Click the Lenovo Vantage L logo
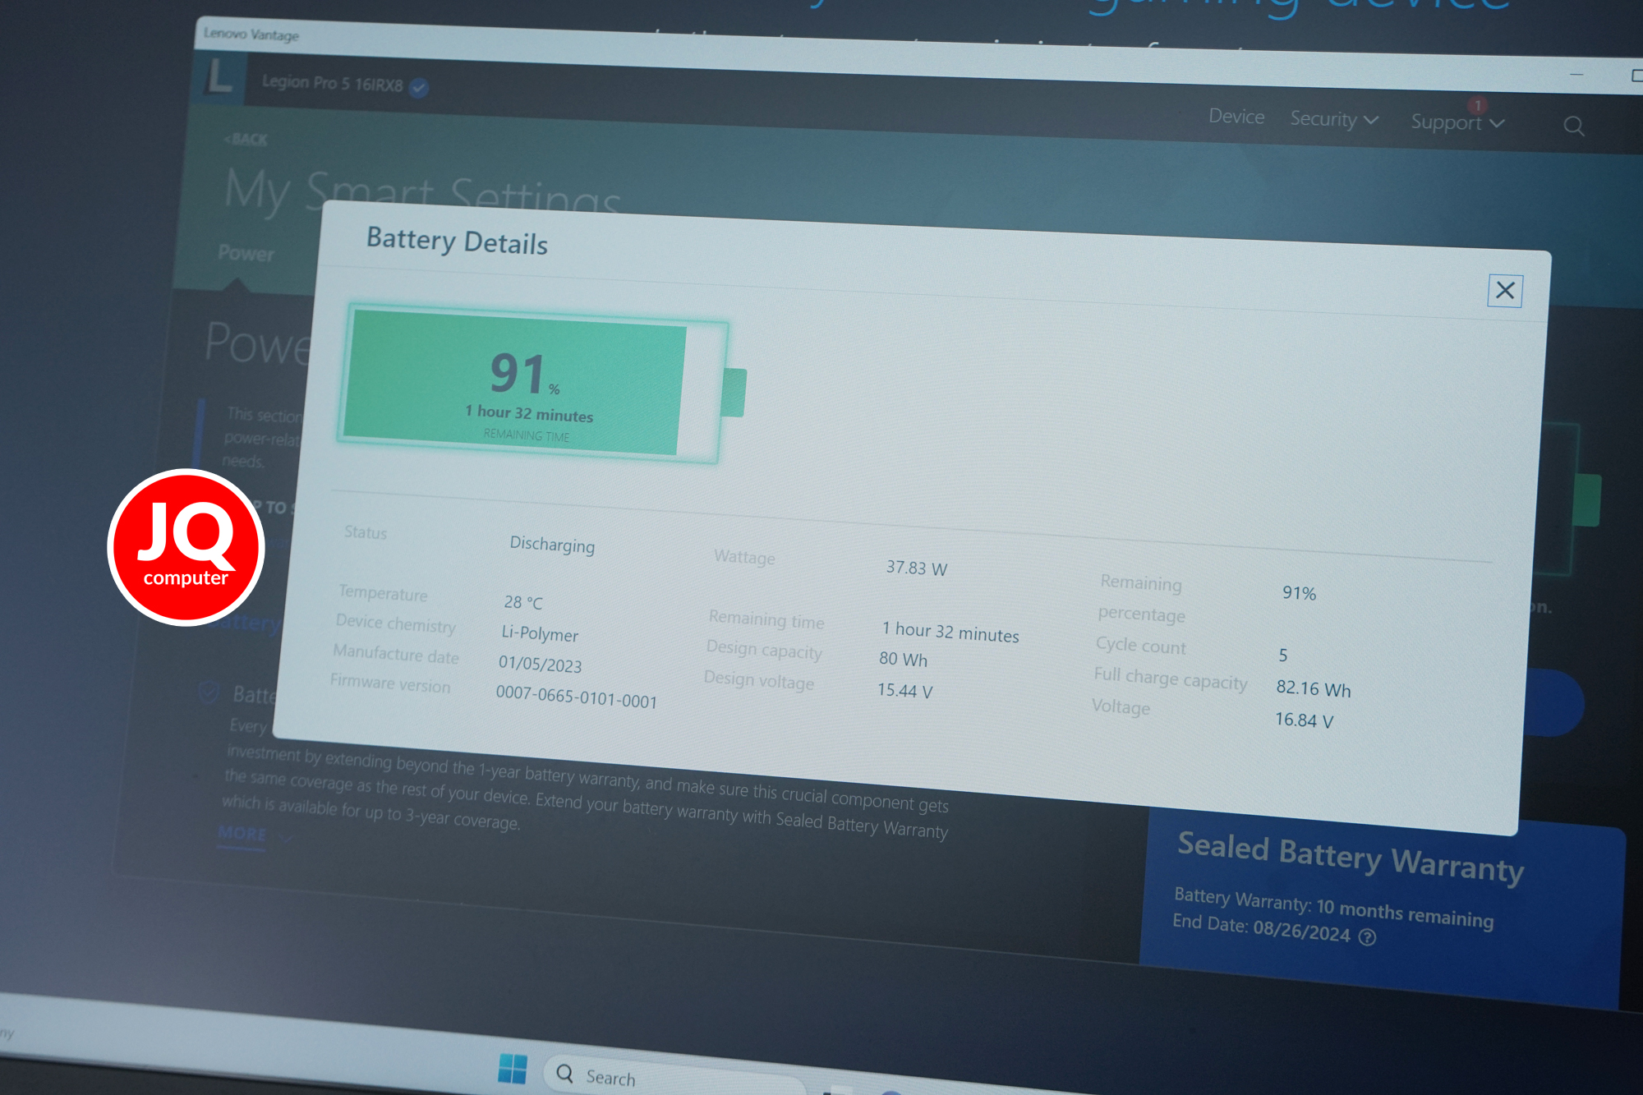The image size is (1643, 1095). pyautogui.click(x=219, y=78)
